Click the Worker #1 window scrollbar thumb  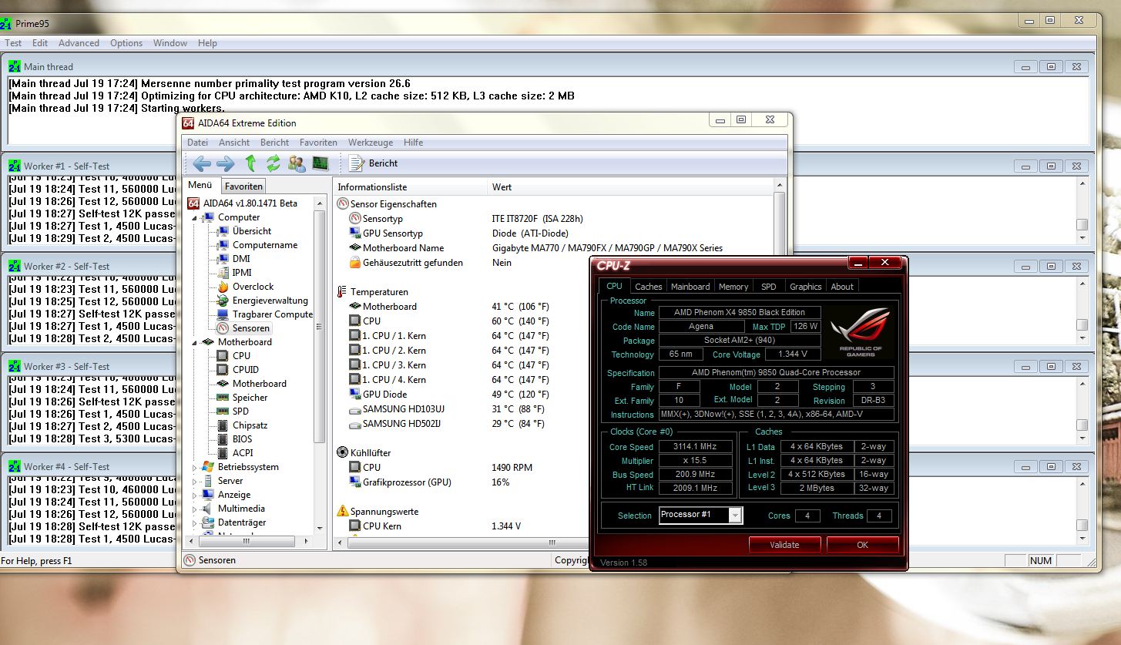click(x=1082, y=225)
